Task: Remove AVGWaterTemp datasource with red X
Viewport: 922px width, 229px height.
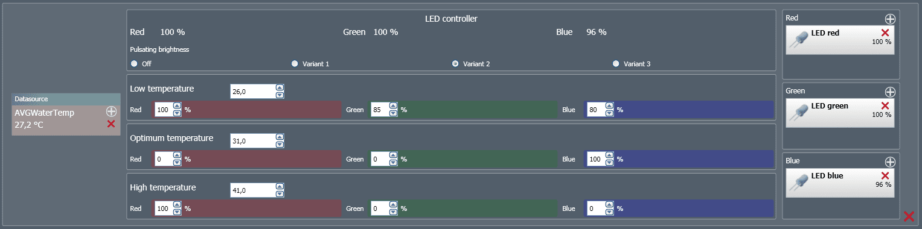Action: [x=111, y=124]
